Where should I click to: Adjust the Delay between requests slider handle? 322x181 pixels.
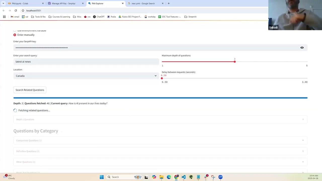click(162, 78)
